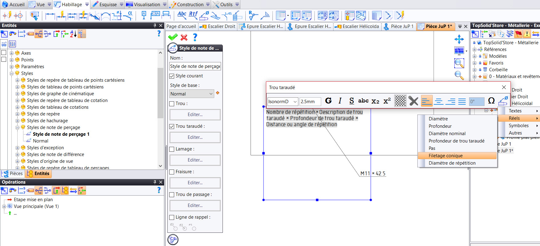Click Editer button under Lamage
This screenshot has height=246, width=540.
195,160
